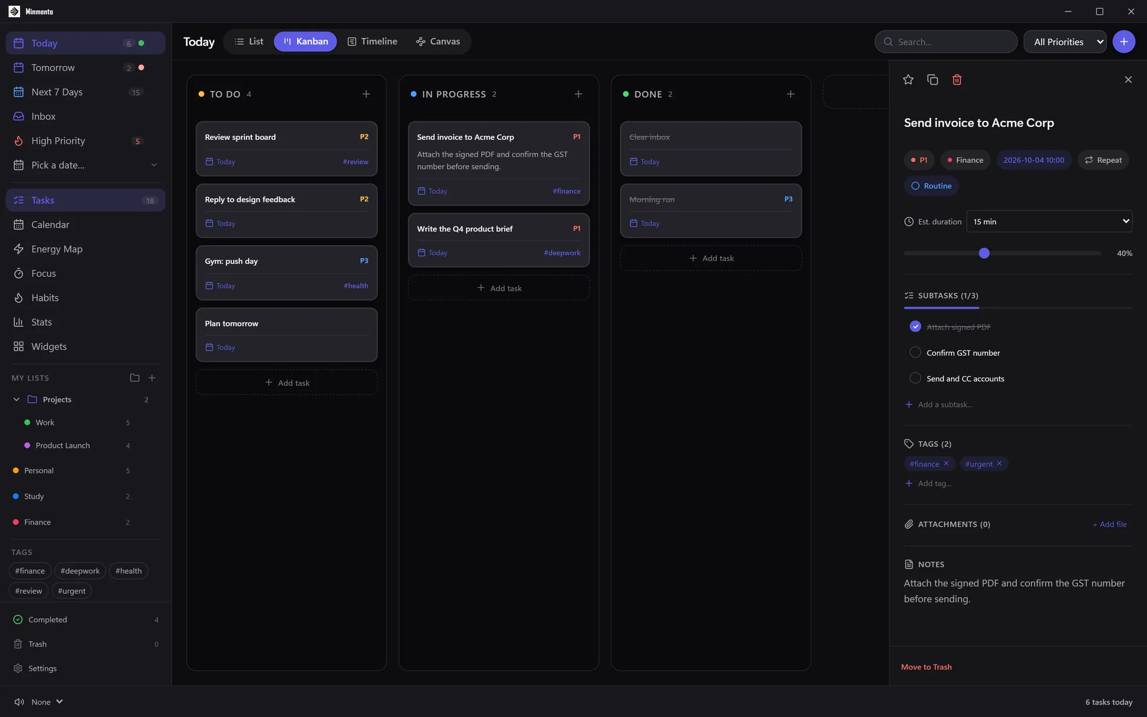The width and height of the screenshot is (1147, 717).
Task: Click Add task under DONE column
Action: point(711,258)
